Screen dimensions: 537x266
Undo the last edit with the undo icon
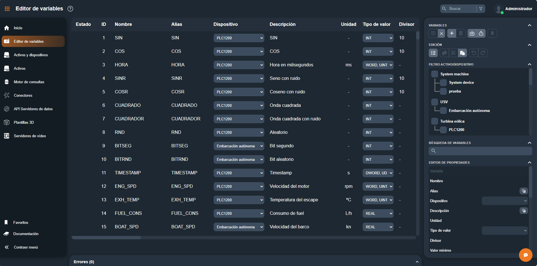click(x=473, y=53)
